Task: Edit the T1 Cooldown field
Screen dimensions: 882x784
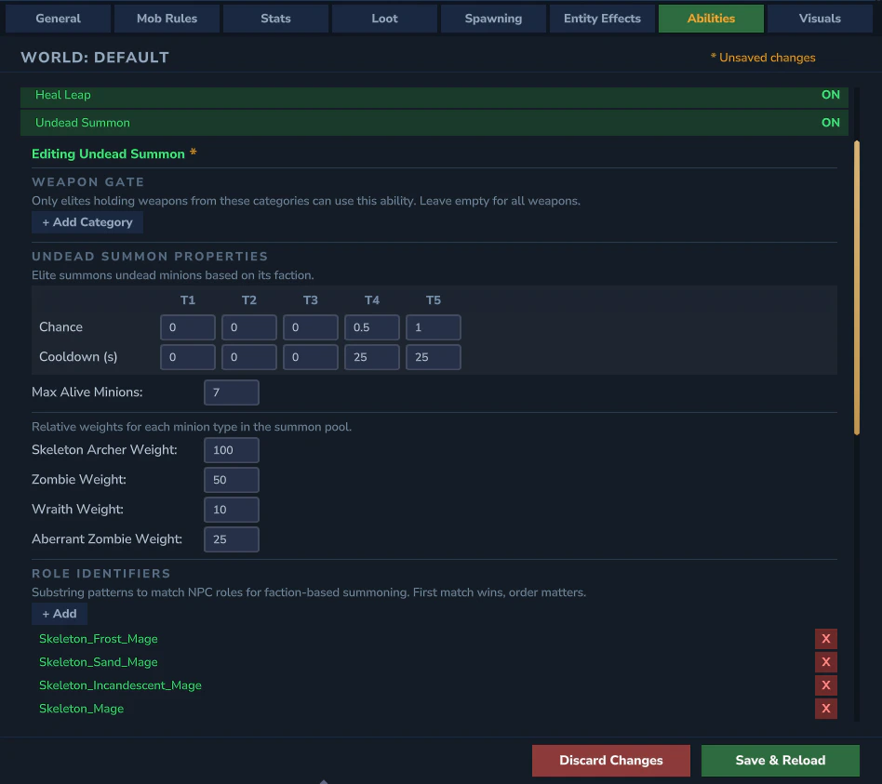Action: click(x=188, y=357)
